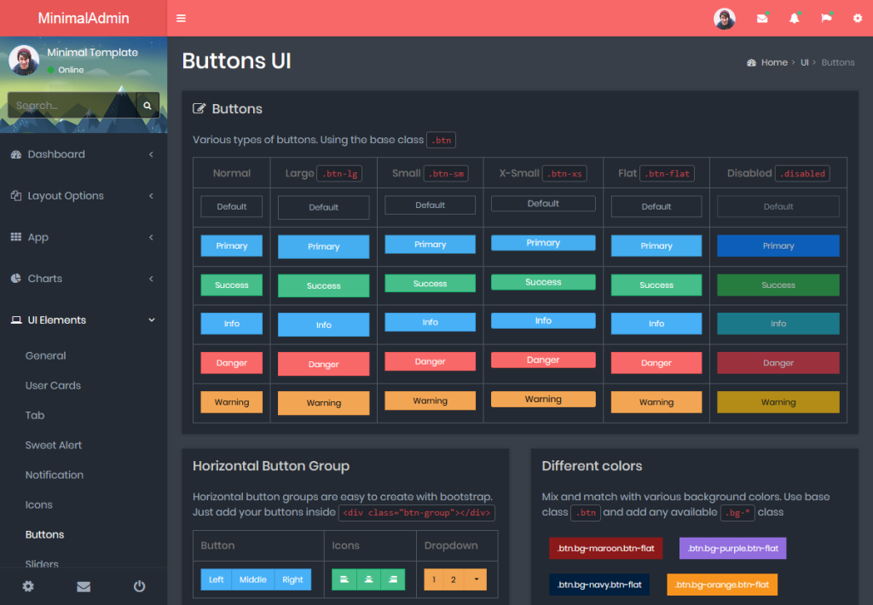Open the Sweet Alert submenu item
This screenshot has width=873, height=605.
(x=54, y=446)
